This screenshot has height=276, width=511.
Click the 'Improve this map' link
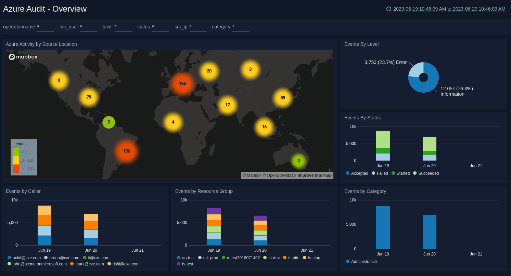pos(315,175)
